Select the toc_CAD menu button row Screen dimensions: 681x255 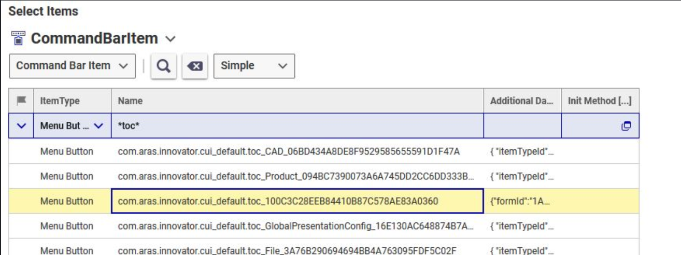(x=289, y=151)
